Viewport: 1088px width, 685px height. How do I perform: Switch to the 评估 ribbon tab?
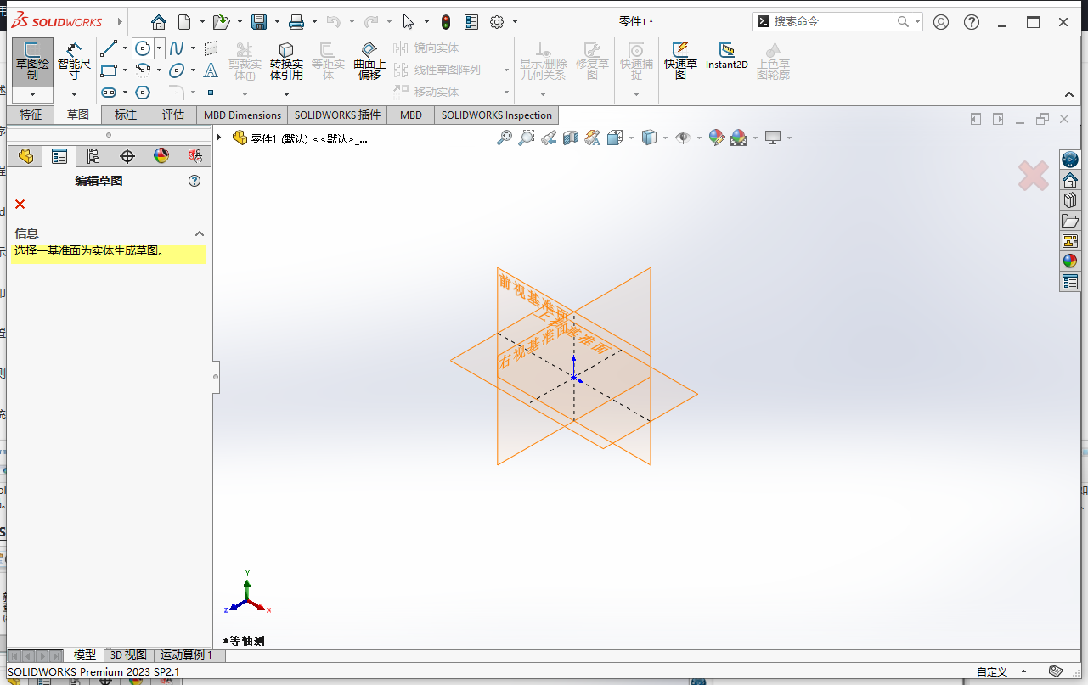(173, 115)
